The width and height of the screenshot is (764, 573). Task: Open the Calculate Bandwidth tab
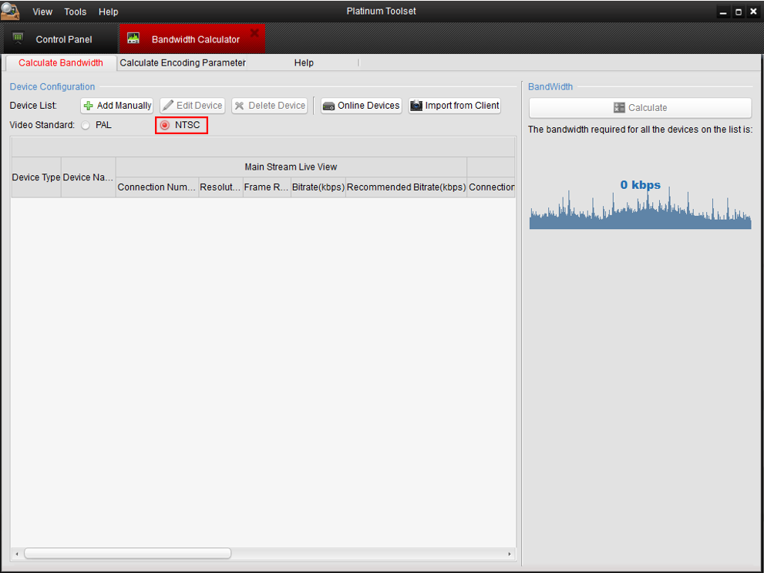[x=61, y=63]
